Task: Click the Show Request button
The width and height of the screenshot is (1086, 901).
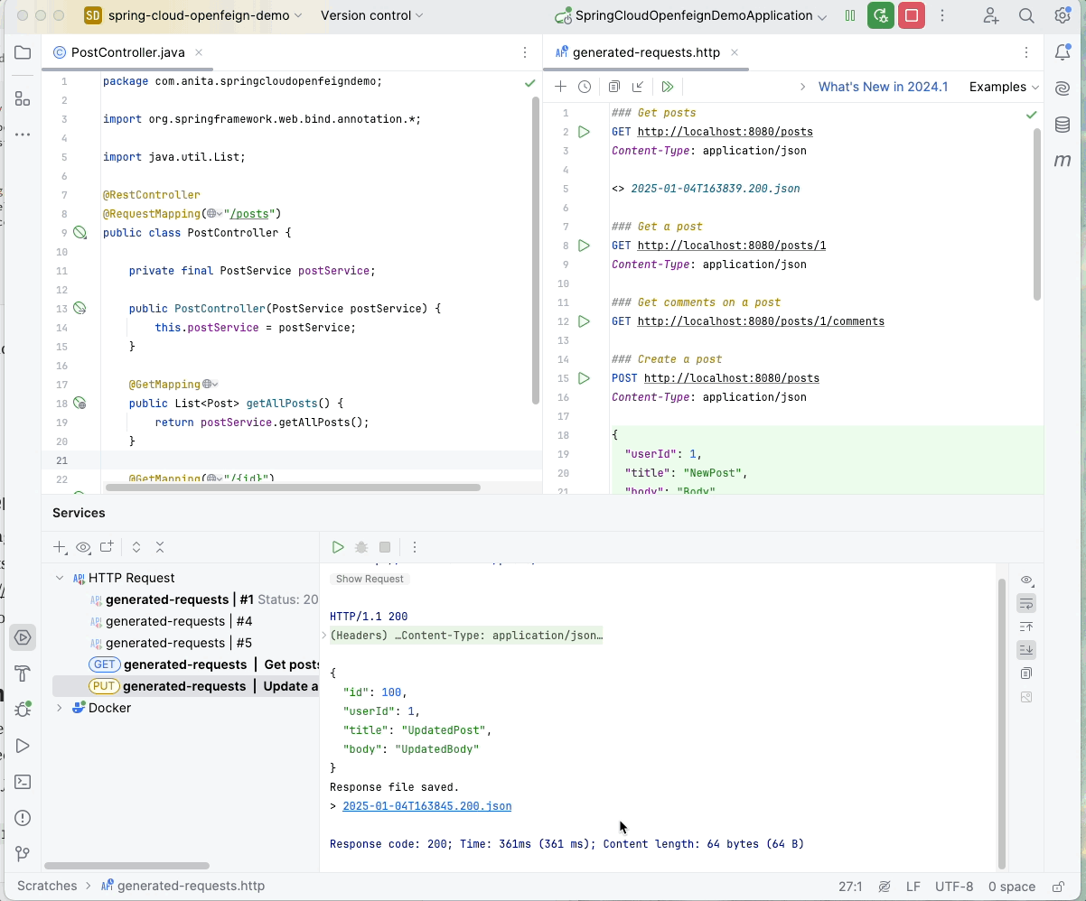Action: tap(370, 579)
